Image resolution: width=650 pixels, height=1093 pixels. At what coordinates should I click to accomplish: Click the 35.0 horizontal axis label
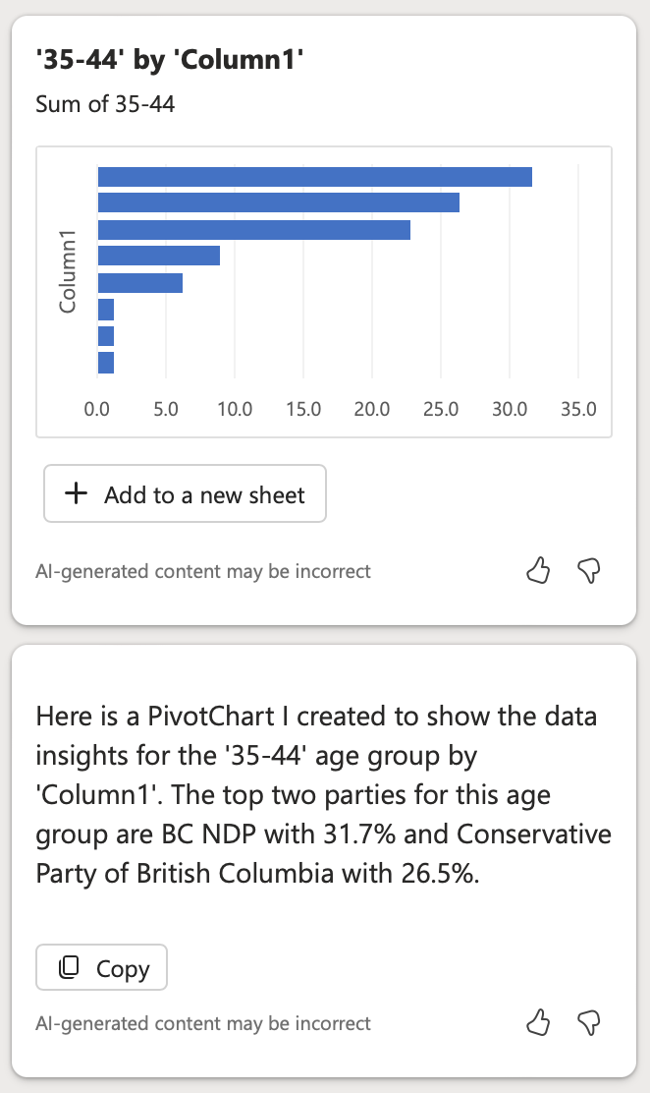(x=578, y=409)
